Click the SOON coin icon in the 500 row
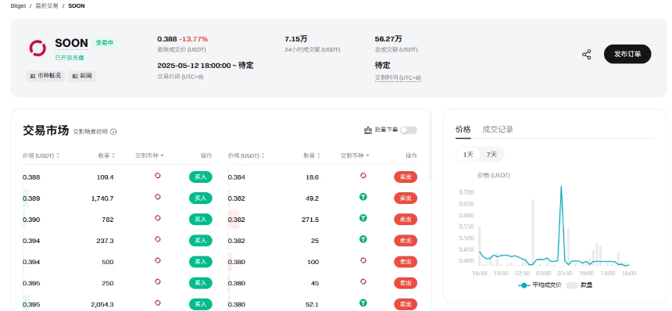672x311 pixels. (158, 260)
